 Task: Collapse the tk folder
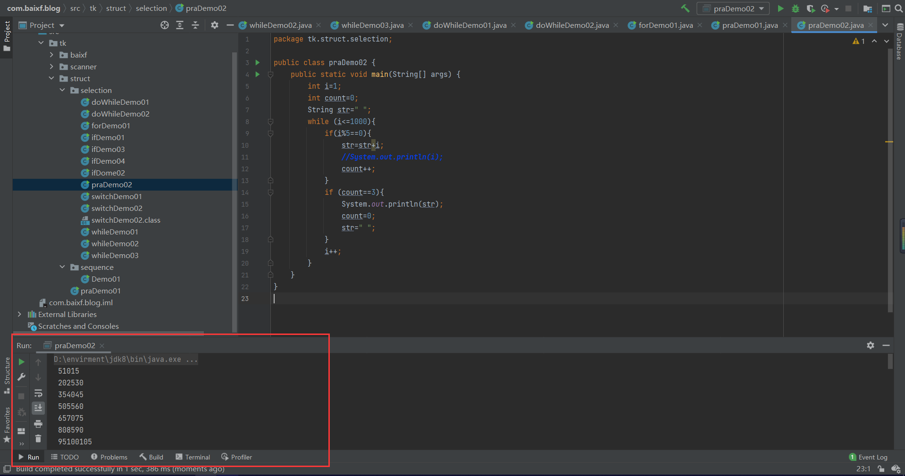click(41, 43)
